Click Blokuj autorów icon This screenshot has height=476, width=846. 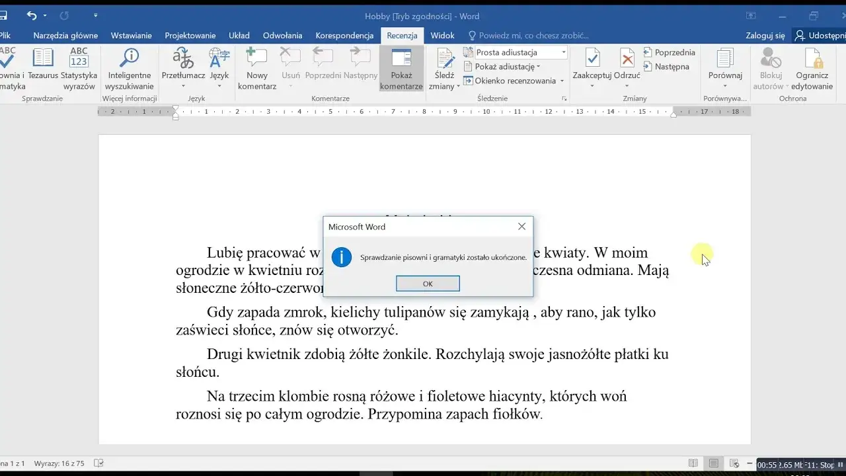(x=771, y=59)
